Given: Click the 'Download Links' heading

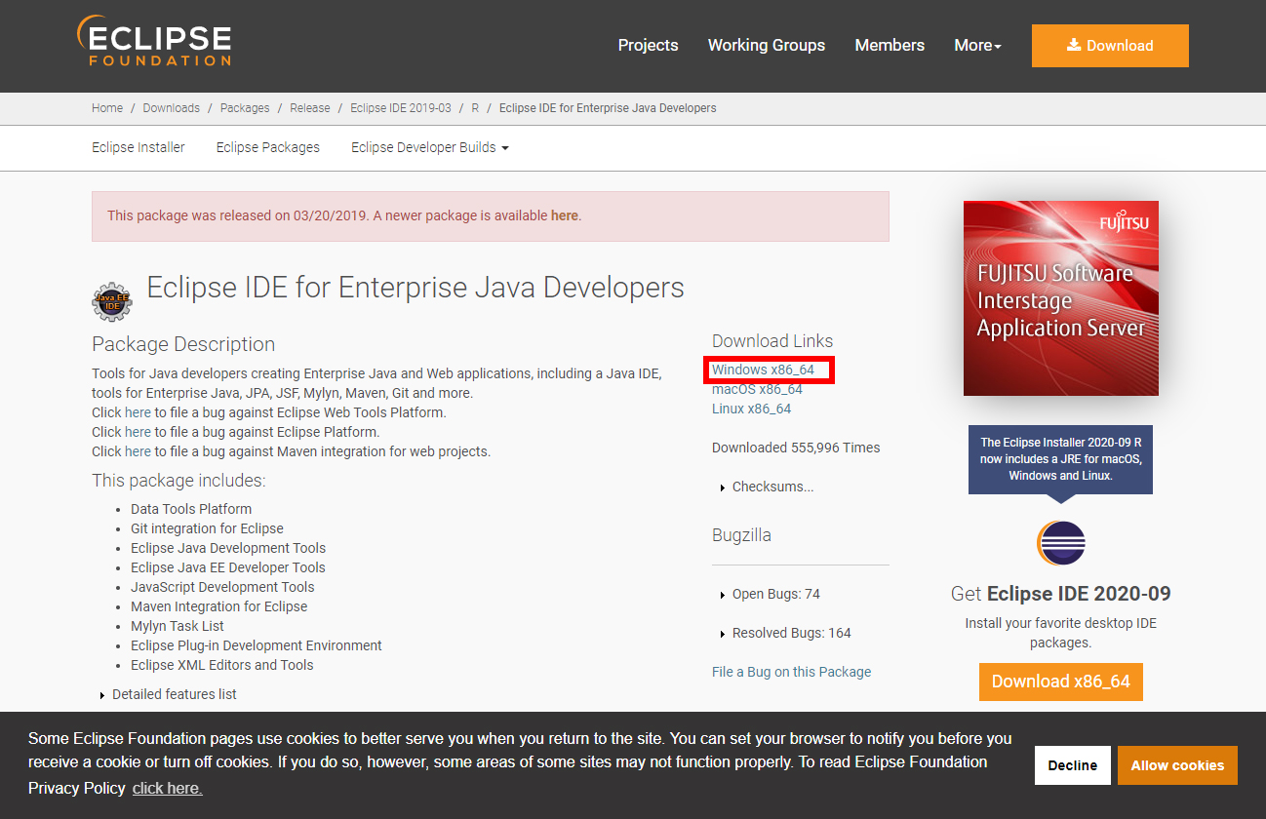Looking at the screenshot, I should pyautogui.click(x=772, y=341).
